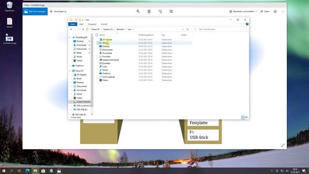Click the rotate icon in Photos toolbar
The image size is (309, 174).
[160, 12]
